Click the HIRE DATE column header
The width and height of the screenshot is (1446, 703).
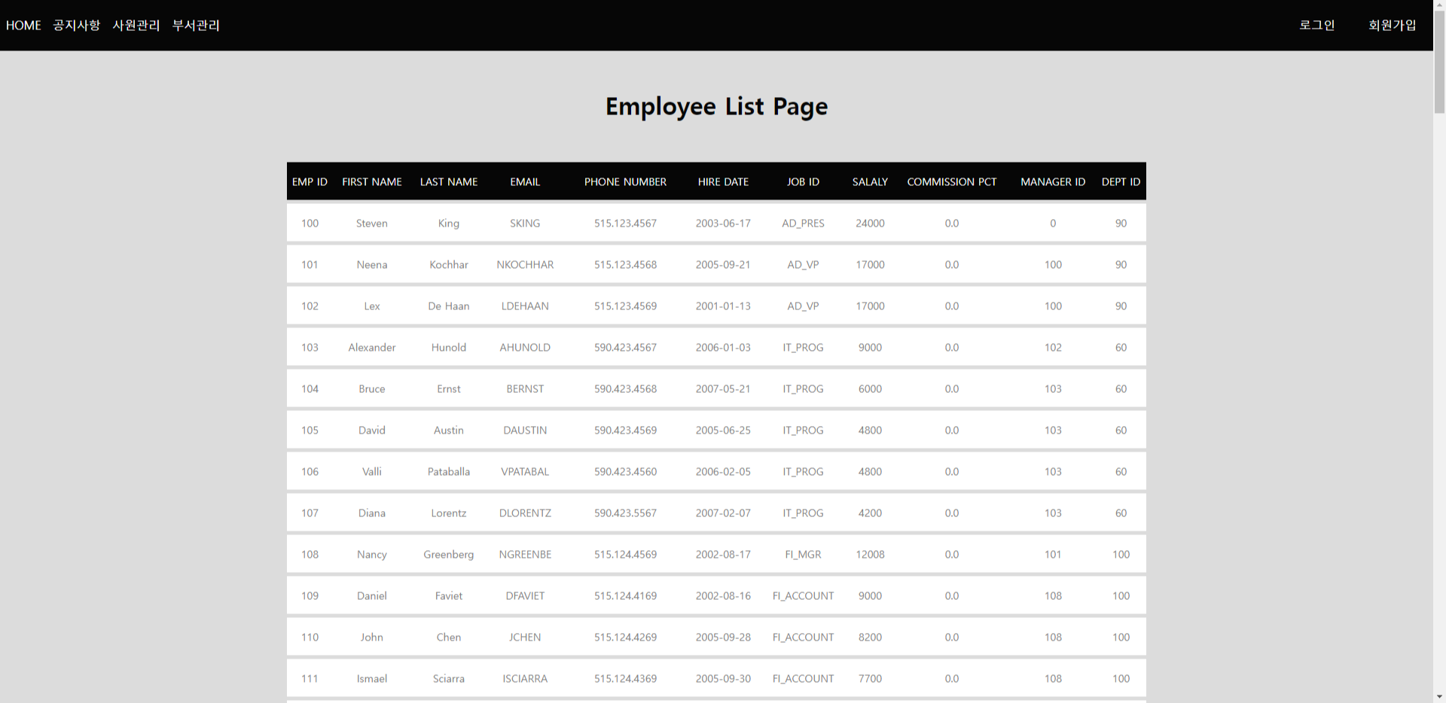click(x=723, y=181)
